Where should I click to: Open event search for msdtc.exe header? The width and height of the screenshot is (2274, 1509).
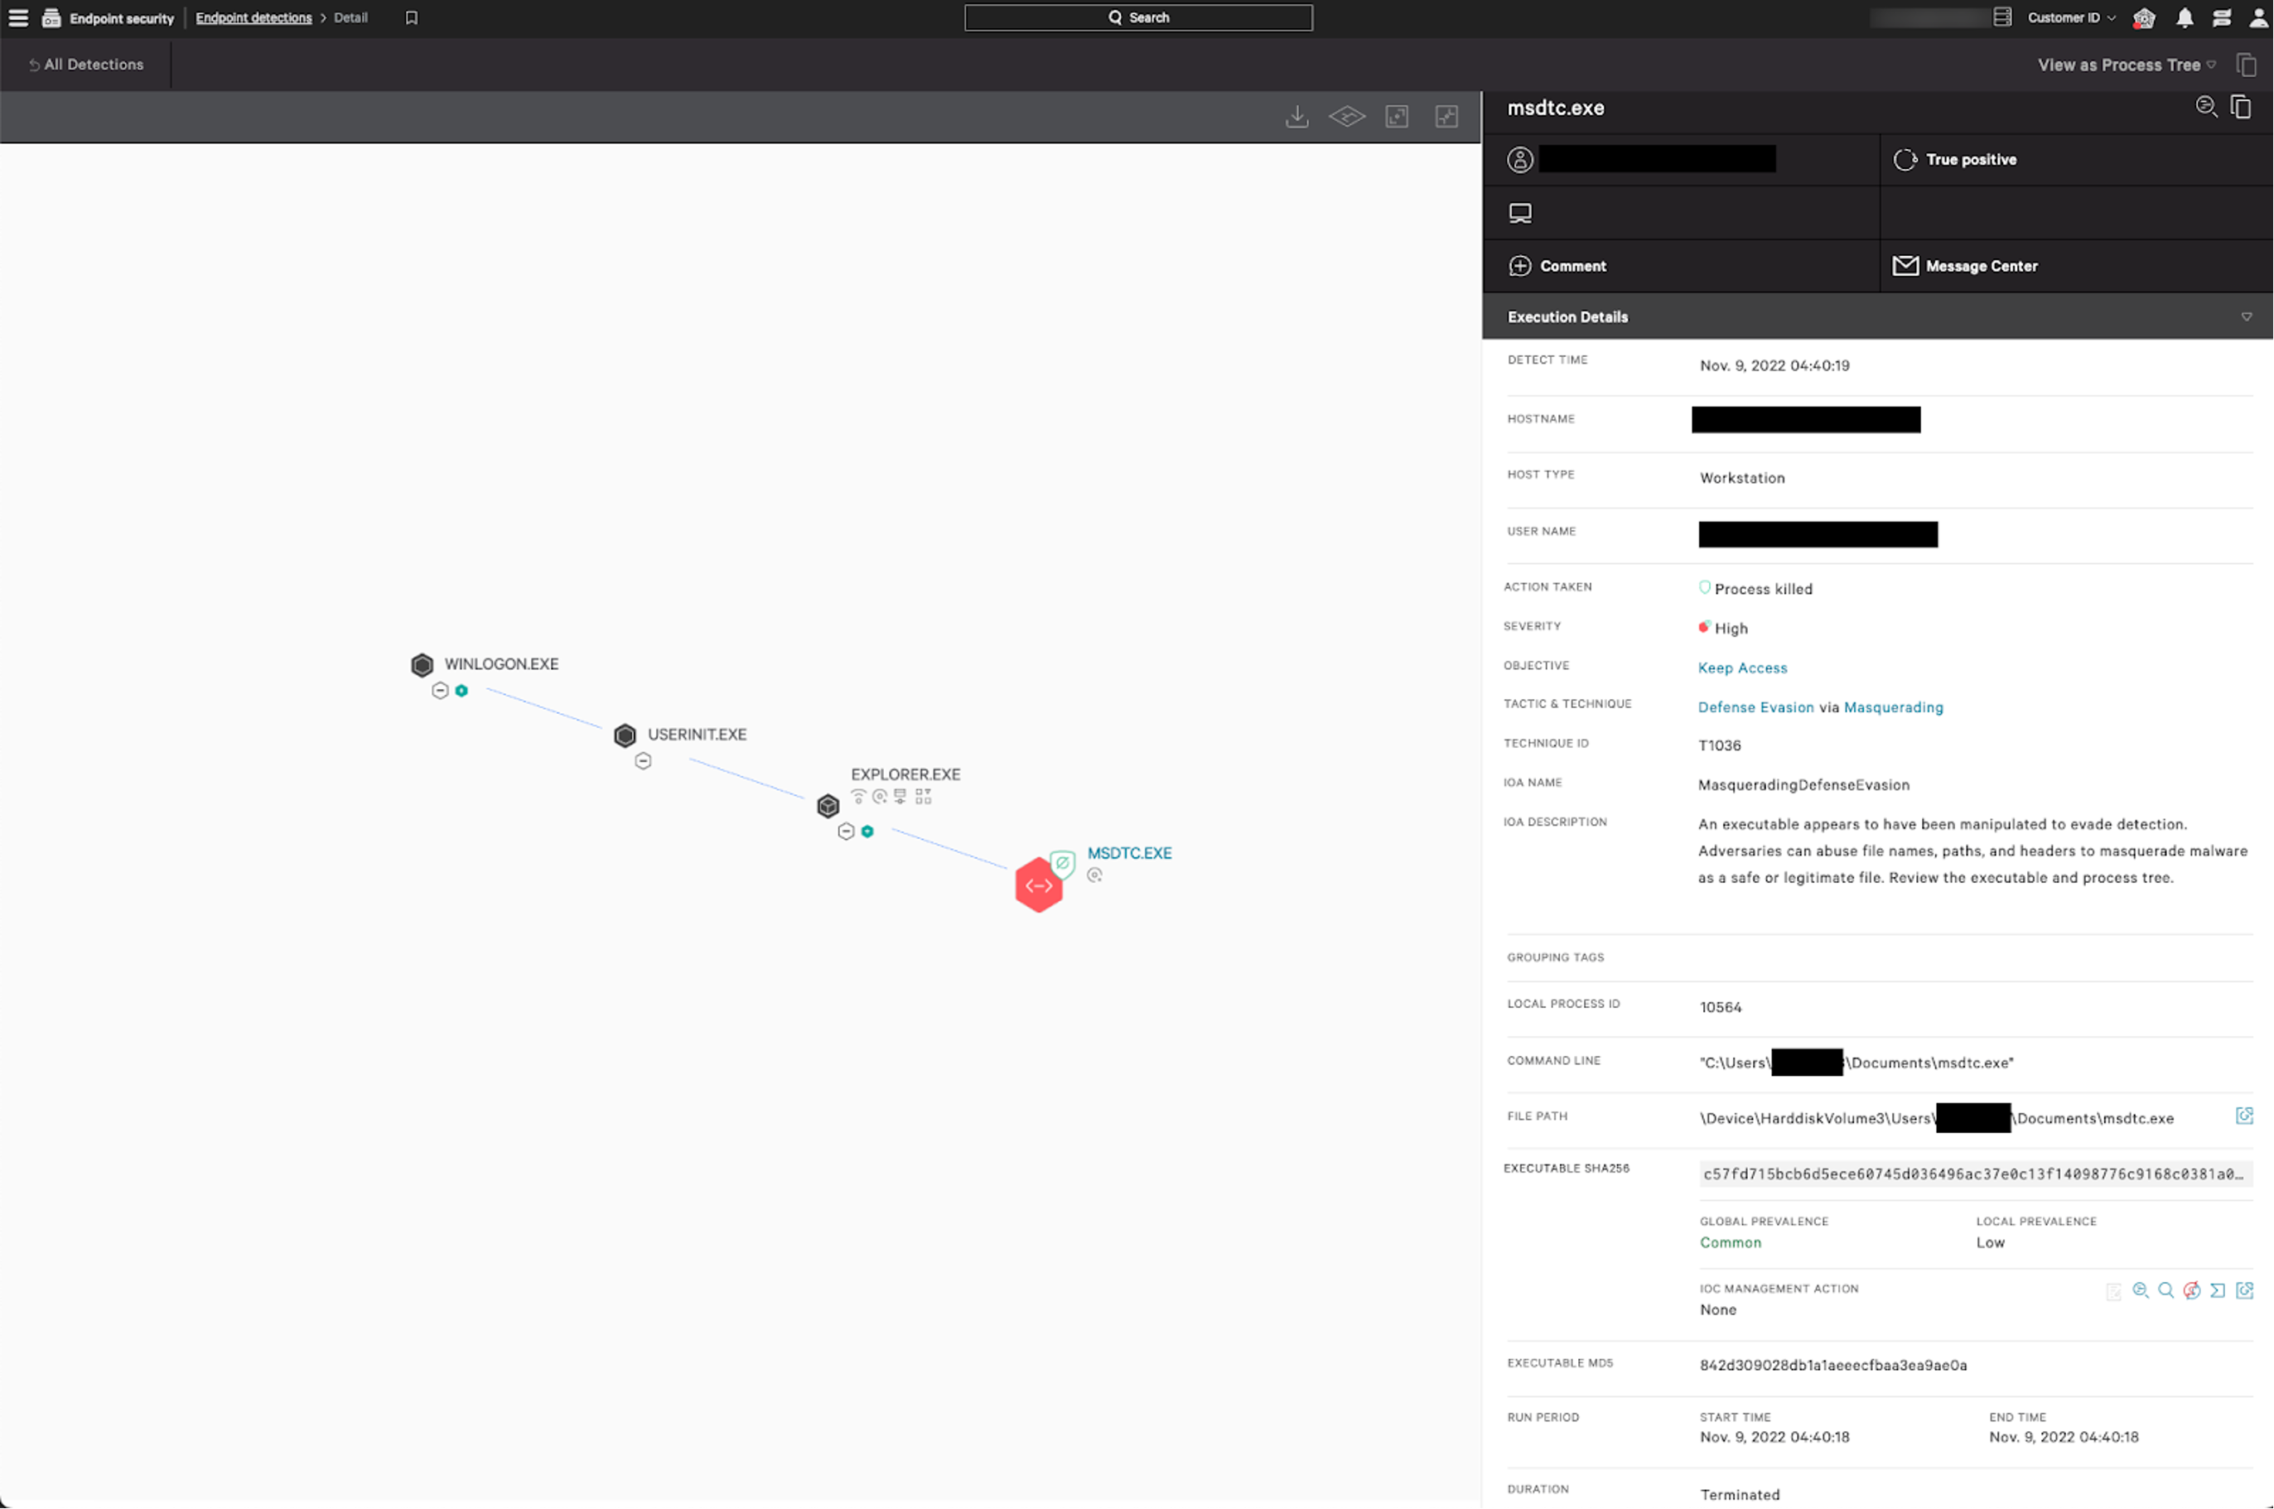click(2207, 107)
